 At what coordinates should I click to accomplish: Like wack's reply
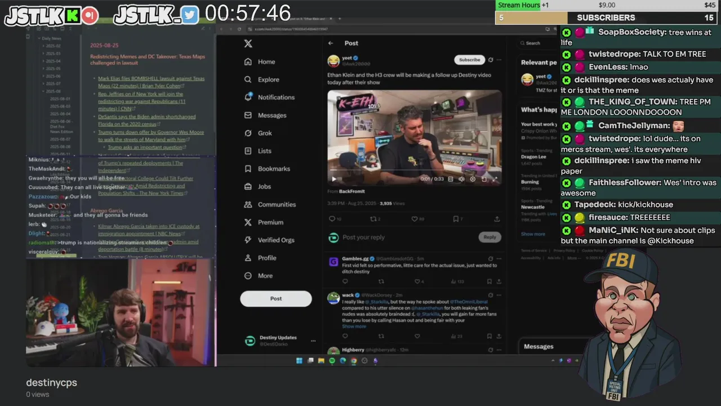click(417, 336)
